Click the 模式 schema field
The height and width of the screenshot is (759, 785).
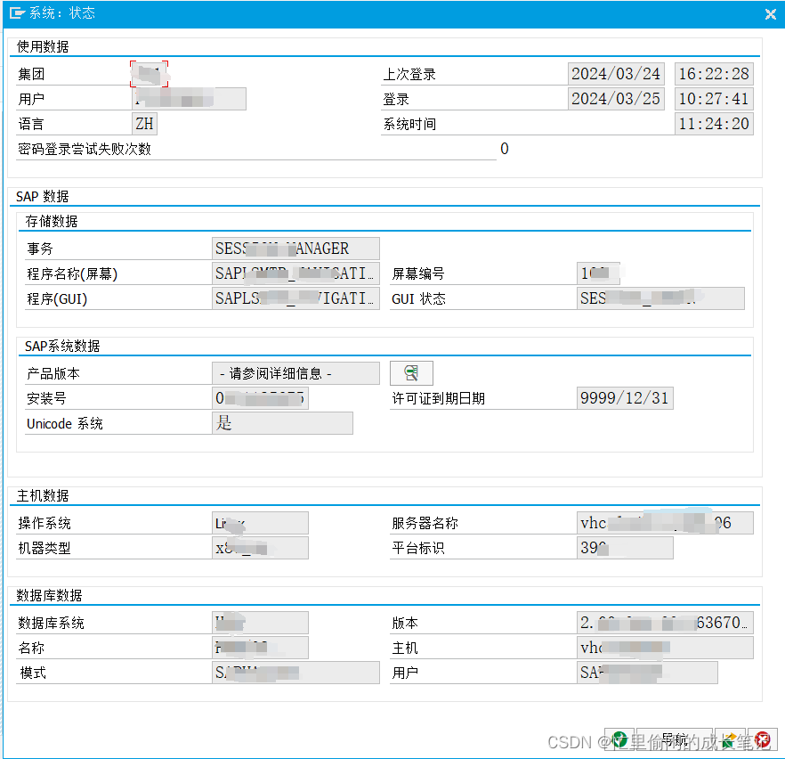point(295,673)
